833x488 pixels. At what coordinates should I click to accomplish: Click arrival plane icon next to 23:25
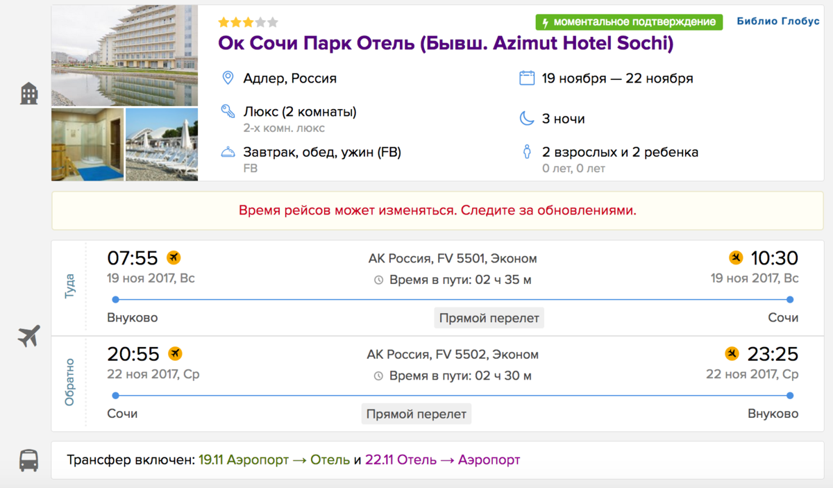732,354
